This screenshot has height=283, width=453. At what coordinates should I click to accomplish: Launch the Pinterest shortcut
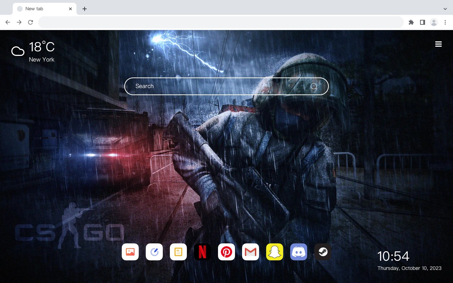click(x=226, y=252)
